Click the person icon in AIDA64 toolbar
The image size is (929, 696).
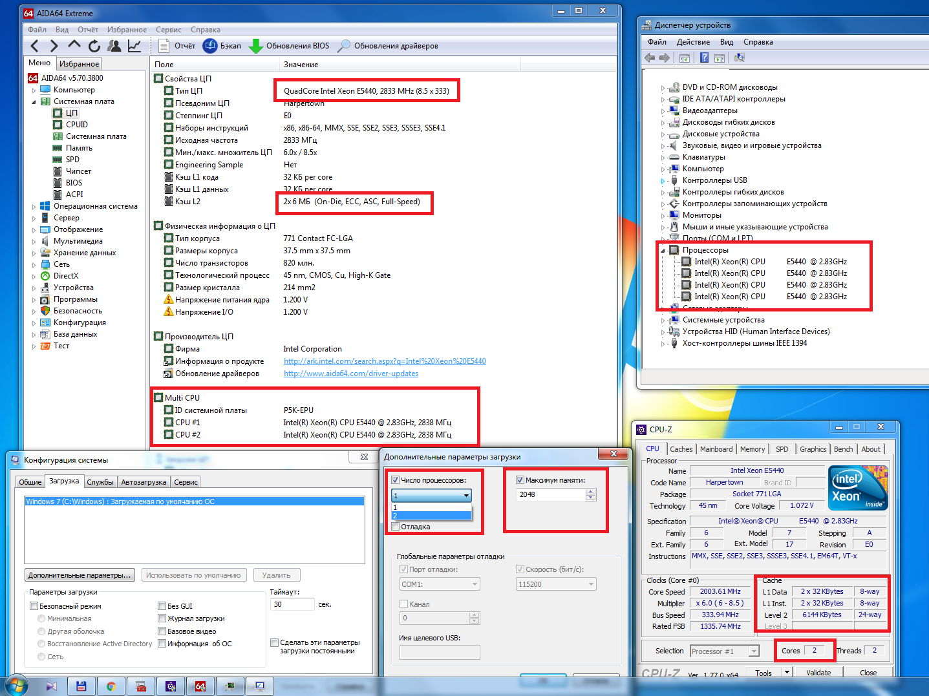coord(114,46)
